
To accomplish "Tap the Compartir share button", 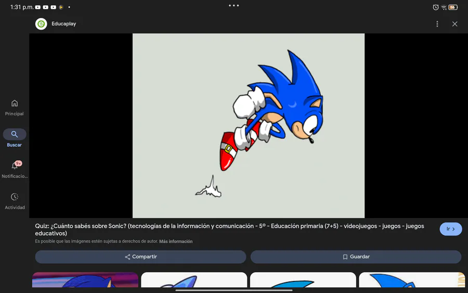I will coord(140,257).
